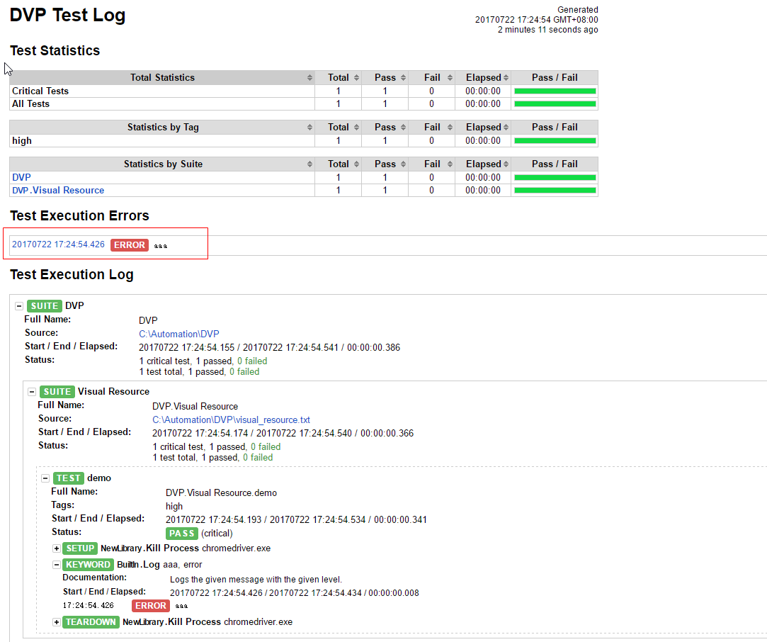Collapse the Visual Resource suite node
Viewport: 767px width, 642px height.
tap(32, 392)
